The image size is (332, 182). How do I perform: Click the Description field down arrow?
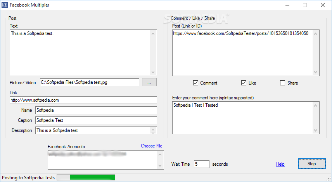[153, 132]
